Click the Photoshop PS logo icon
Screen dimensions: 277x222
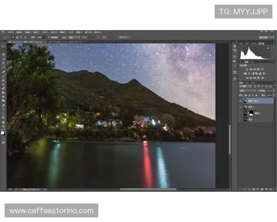(3, 32)
